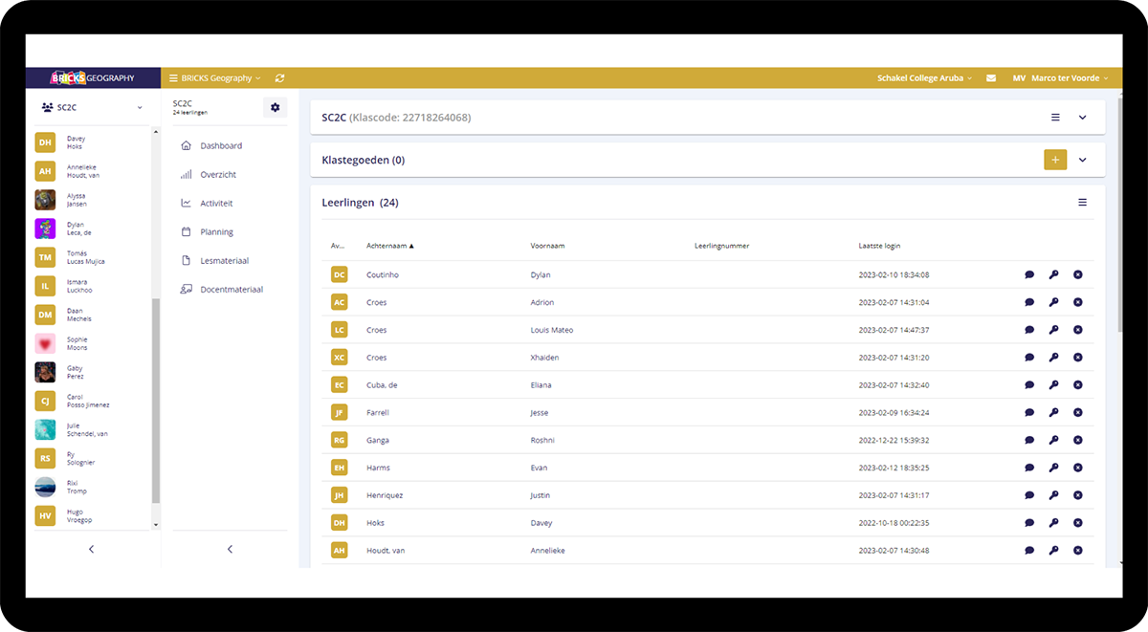This screenshot has height=632, width=1148.
Task: Open the Leerlingen list menu icon
Action: pyautogui.click(x=1082, y=203)
